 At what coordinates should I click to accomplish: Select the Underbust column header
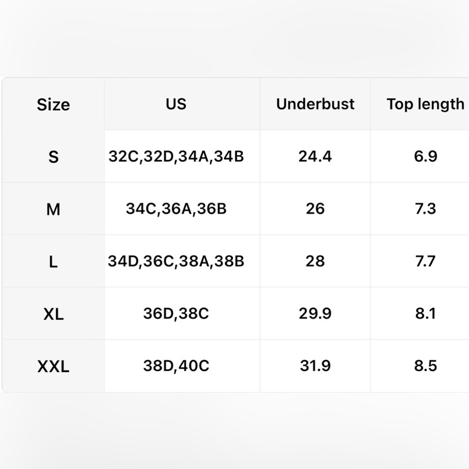click(x=315, y=104)
